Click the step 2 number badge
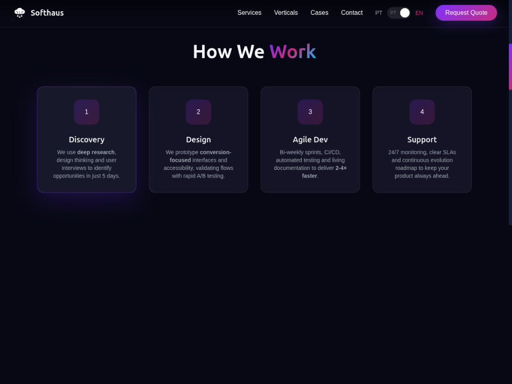The width and height of the screenshot is (512, 384). click(198, 112)
